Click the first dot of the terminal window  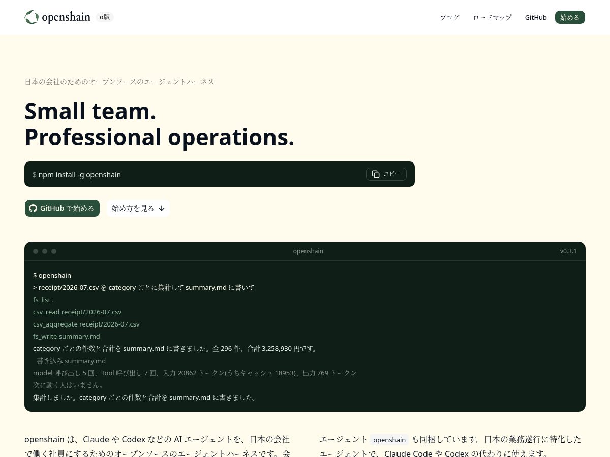pos(36,251)
